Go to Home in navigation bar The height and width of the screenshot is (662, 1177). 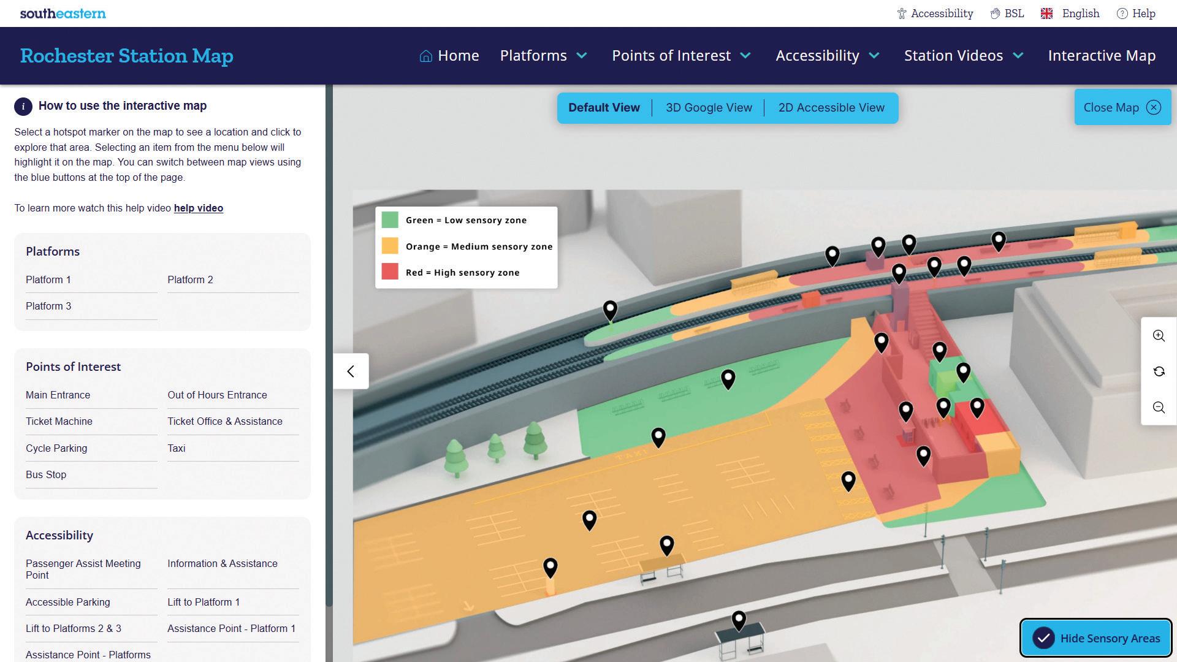coord(449,56)
